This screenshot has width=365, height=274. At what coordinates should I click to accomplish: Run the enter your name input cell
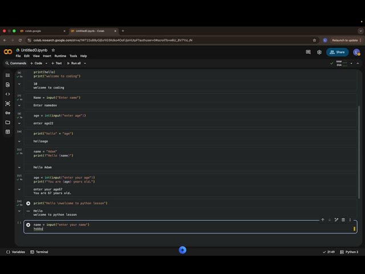[28, 225]
